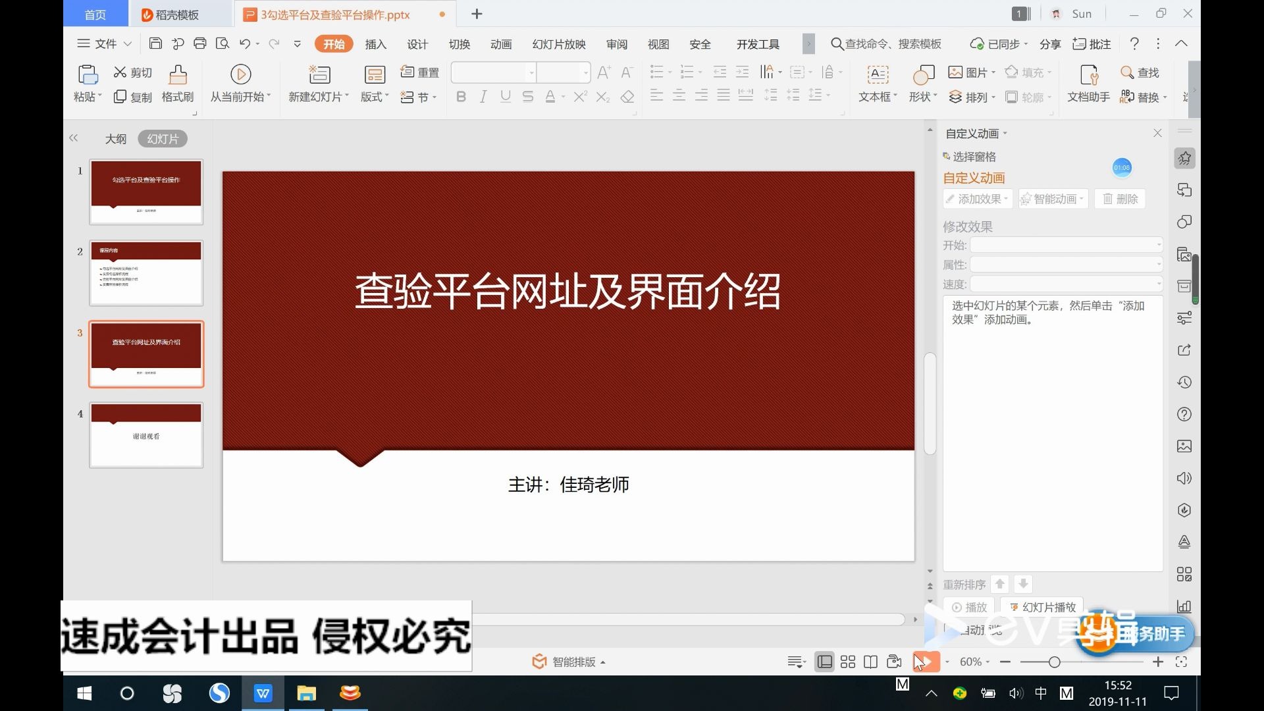Click the zoom slider handle
Screen dimensions: 1264x711
[x=1054, y=662]
